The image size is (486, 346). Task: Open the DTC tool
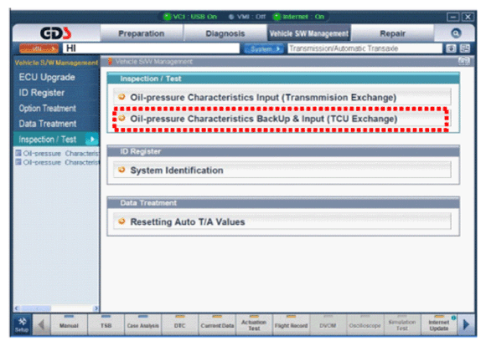[x=180, y=324]
